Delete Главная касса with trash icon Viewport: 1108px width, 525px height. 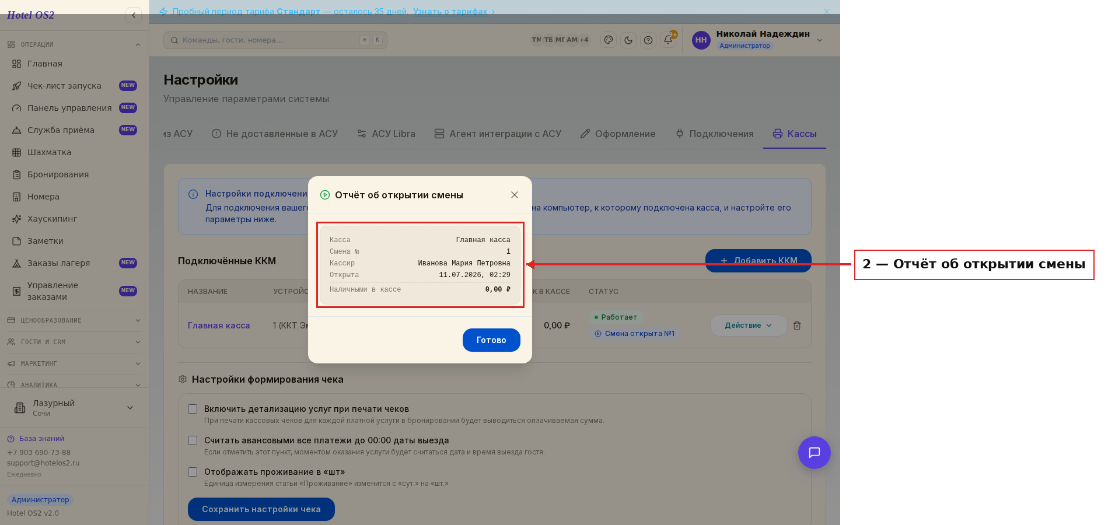797,325
